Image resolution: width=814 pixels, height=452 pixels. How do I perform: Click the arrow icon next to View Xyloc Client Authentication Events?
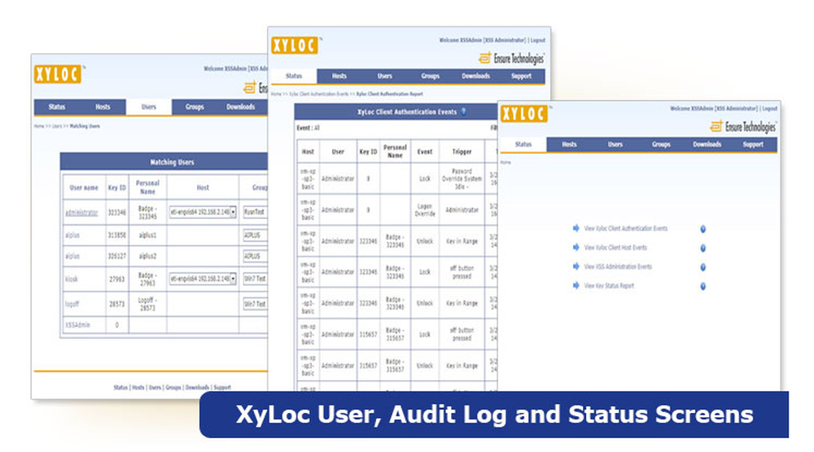click(575, 228)
